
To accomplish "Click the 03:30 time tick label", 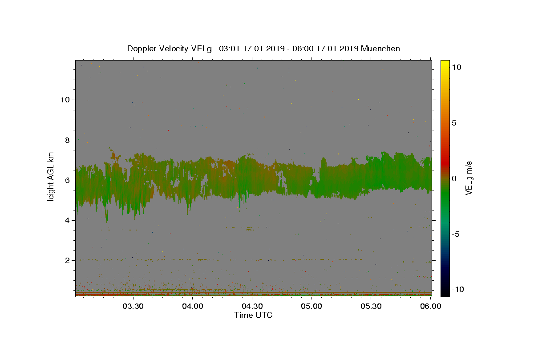I will [133, 307].
